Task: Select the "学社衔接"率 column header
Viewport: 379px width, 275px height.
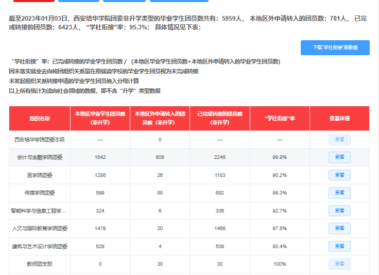Action: pos(280,118)
